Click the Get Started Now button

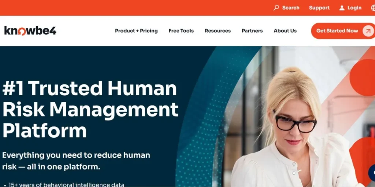(343, 31)
